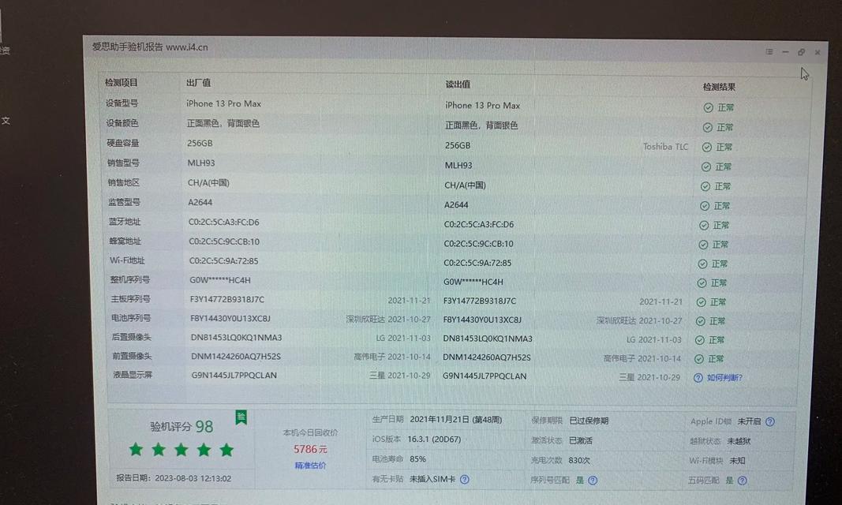Screen dimensions: 842x505
Task: Click the 电池寿命 85% value
Action: click(417, 459)
